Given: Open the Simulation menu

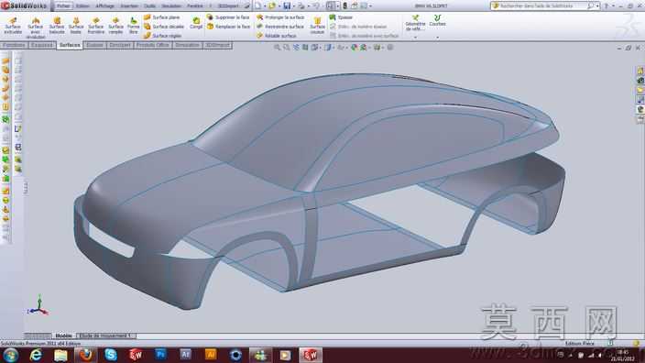Looking at the screenshot, I should tap(171, 5).
